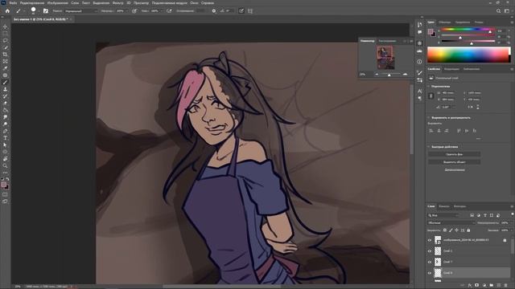Viewport: 515px width, 289px height.
Task: Open the Окно menu
Action: click(194, 2)
